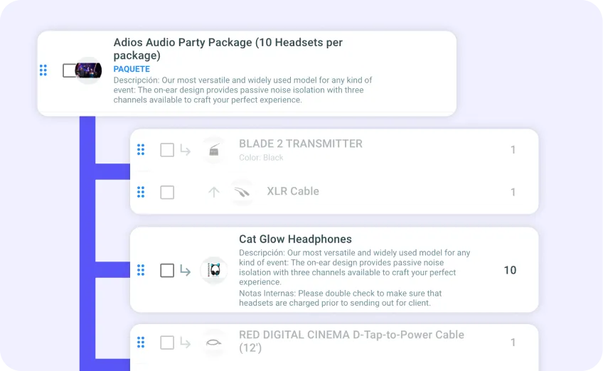Viewport: 603px width, 371px height.
Task: Tick the BLADE 2 TRANSMITTER checkbox
Action: 167,150
